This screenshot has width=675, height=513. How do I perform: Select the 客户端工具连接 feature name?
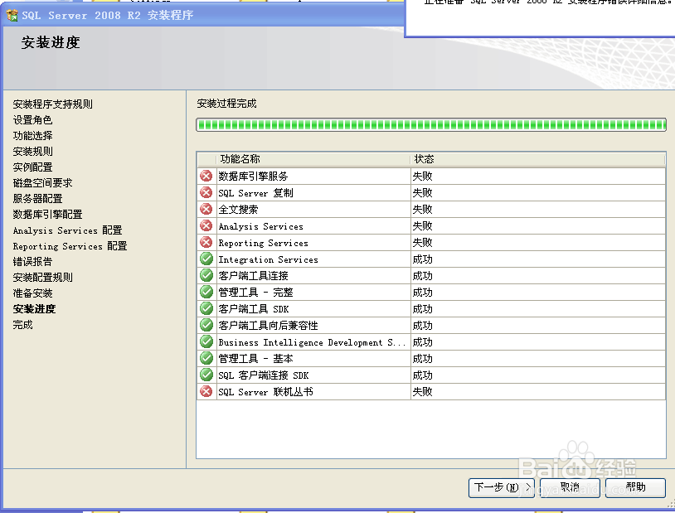pos(253,276)
